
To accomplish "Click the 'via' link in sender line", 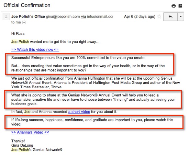I will coord(84,17).
